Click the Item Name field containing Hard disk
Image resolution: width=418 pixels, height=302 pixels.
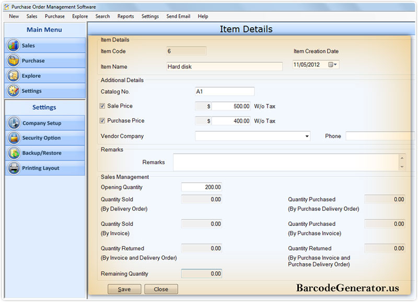coord(225,67)
